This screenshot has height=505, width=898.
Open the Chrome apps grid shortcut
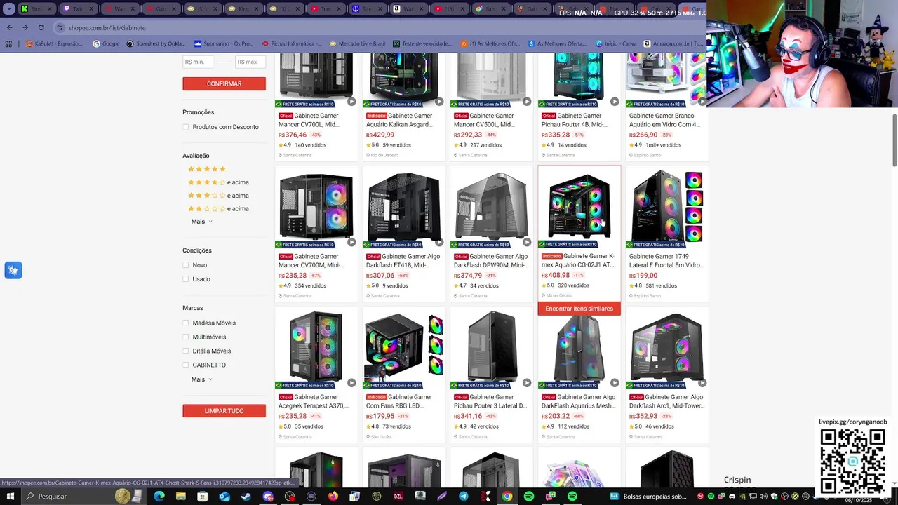click(x=8, y=43)
